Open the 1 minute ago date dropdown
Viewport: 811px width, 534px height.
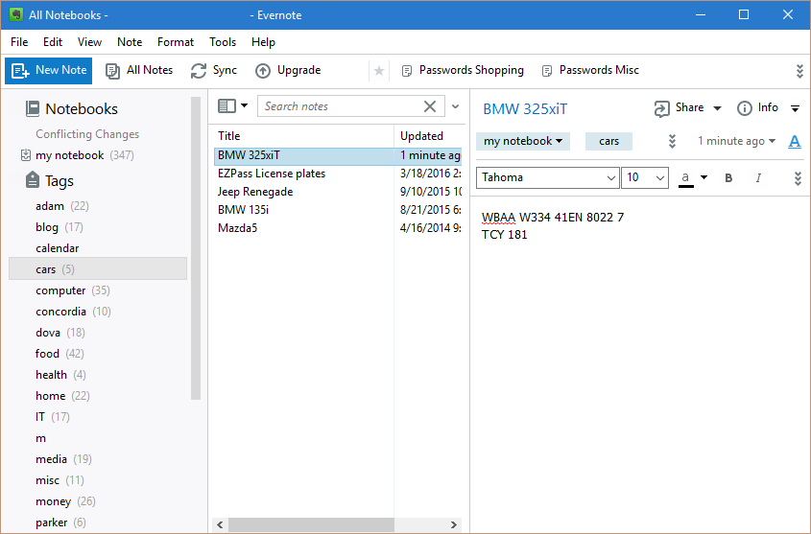pyautogui.click(x=736, y=141)
